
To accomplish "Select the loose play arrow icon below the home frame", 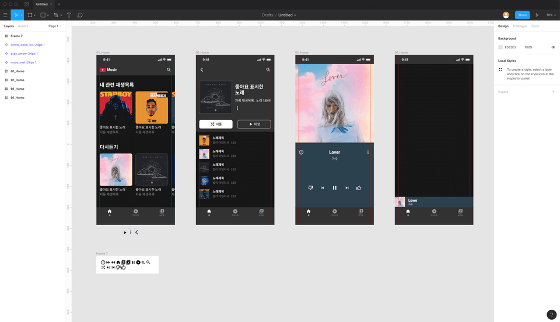I will (x=125, y=232).
